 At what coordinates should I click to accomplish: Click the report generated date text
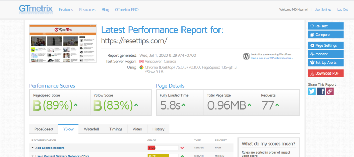168,55
